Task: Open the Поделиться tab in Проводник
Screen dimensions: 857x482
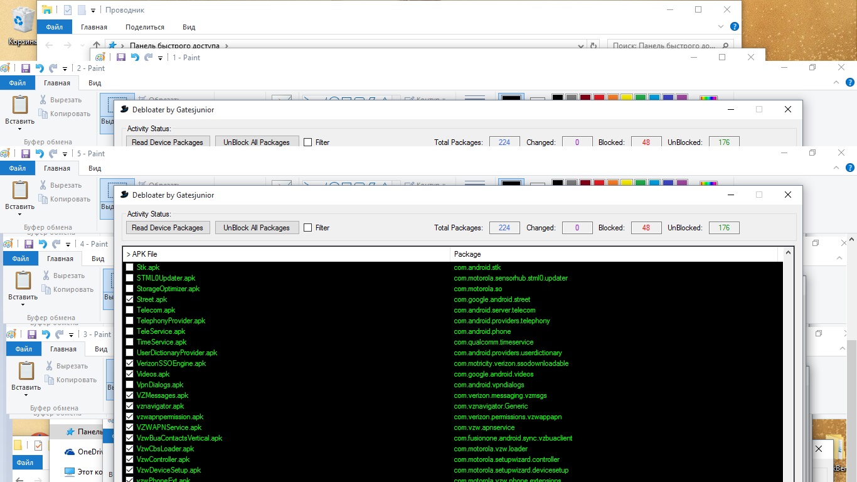Action: [x=145, y=27]
